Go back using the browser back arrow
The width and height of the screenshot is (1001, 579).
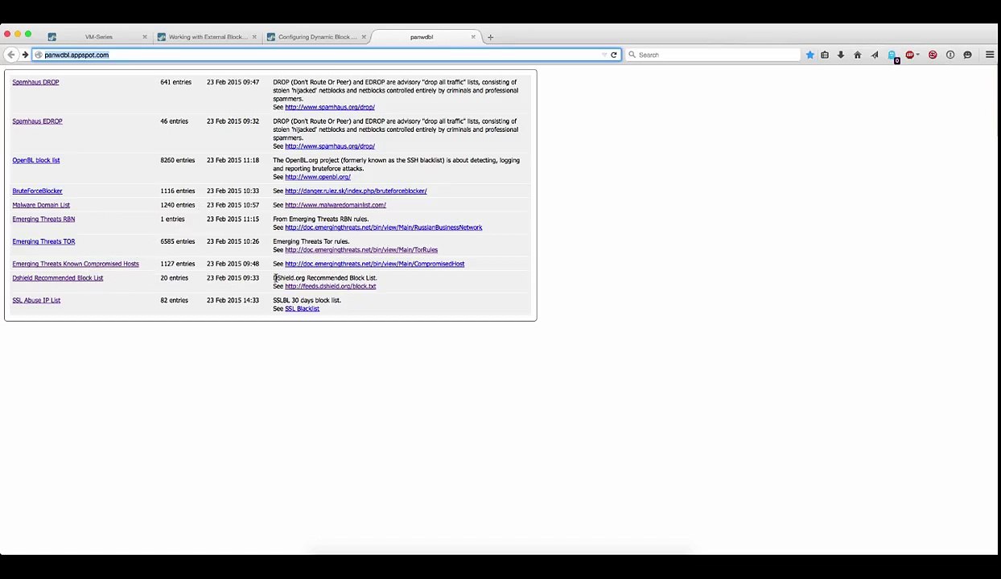[x=10, y=55]
